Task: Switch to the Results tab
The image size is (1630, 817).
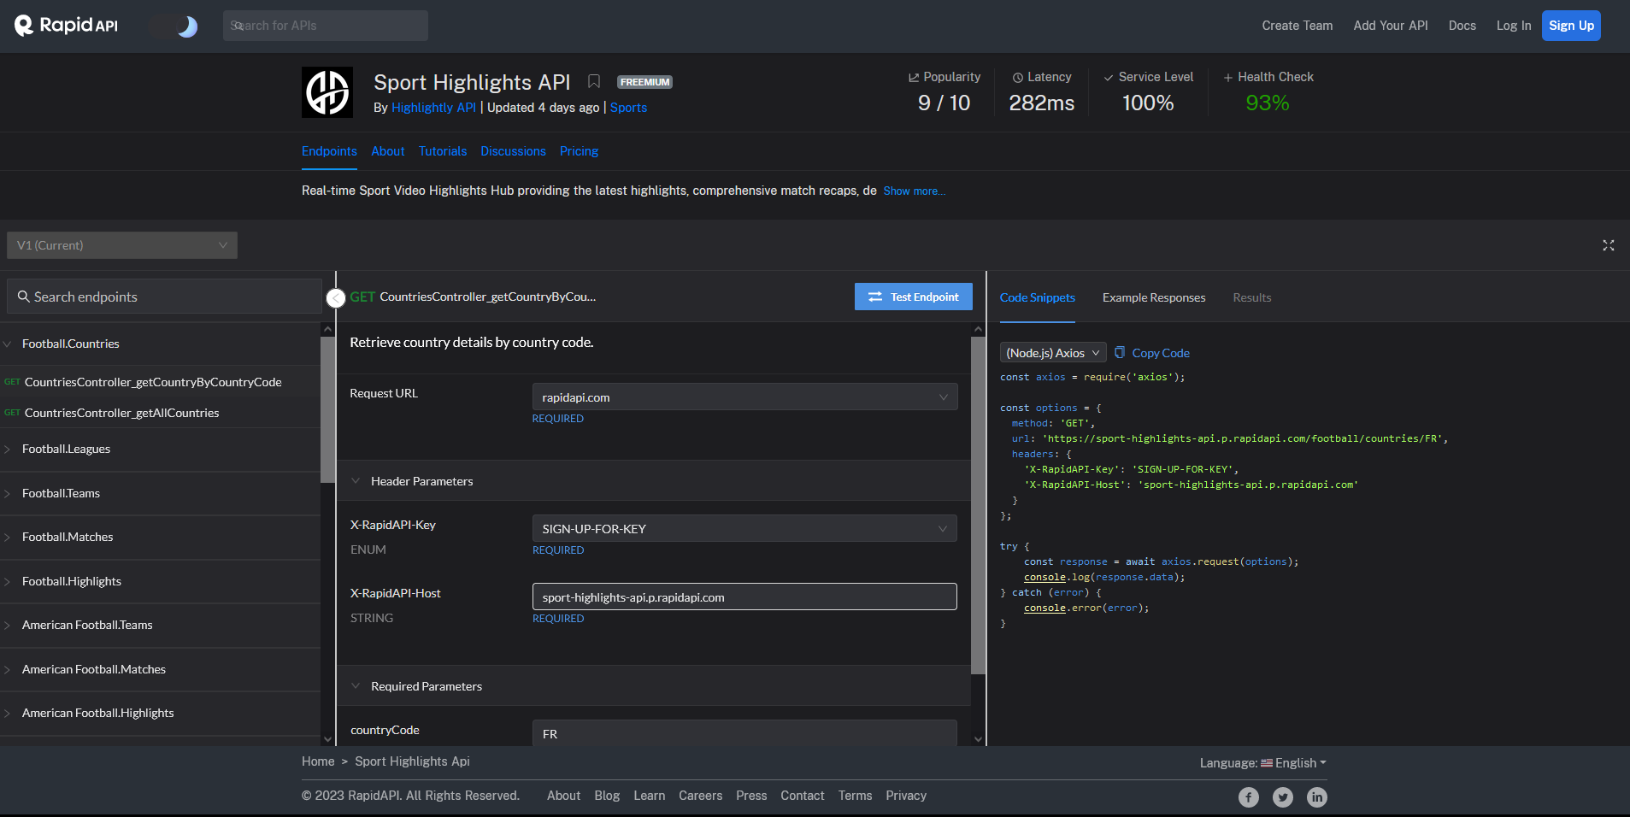Action: (x=1251, y=297)
